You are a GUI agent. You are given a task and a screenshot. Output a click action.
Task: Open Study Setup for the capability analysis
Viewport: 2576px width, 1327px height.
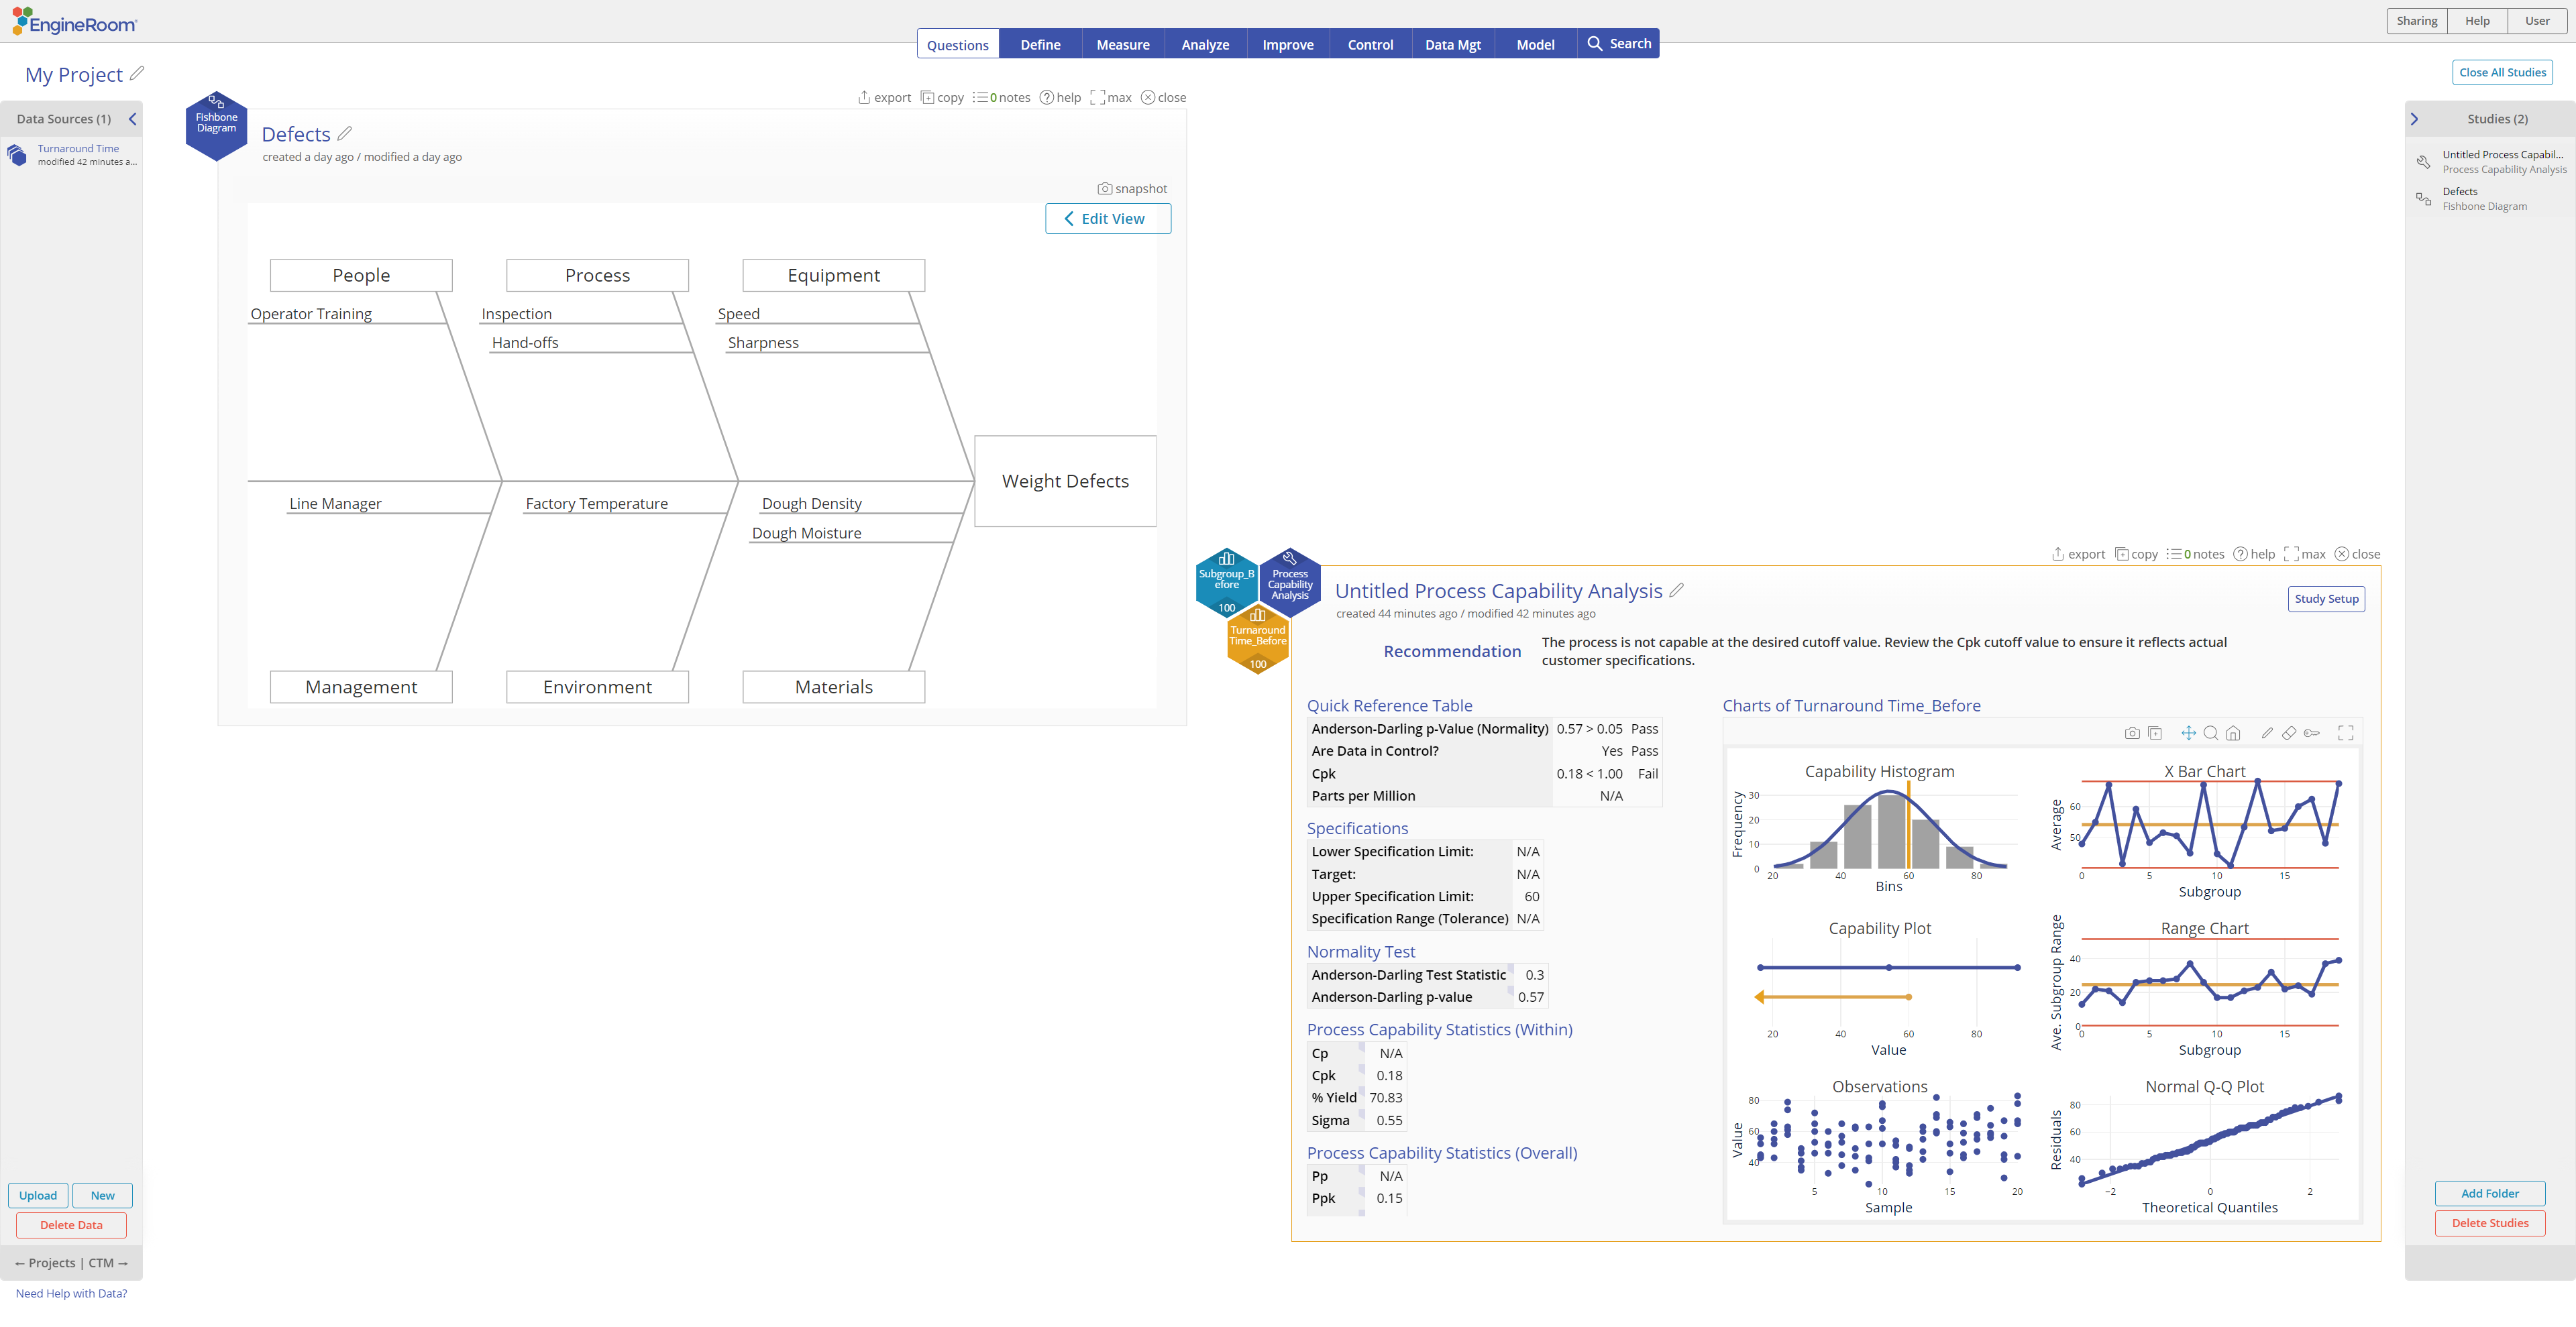pos(2326,599)
